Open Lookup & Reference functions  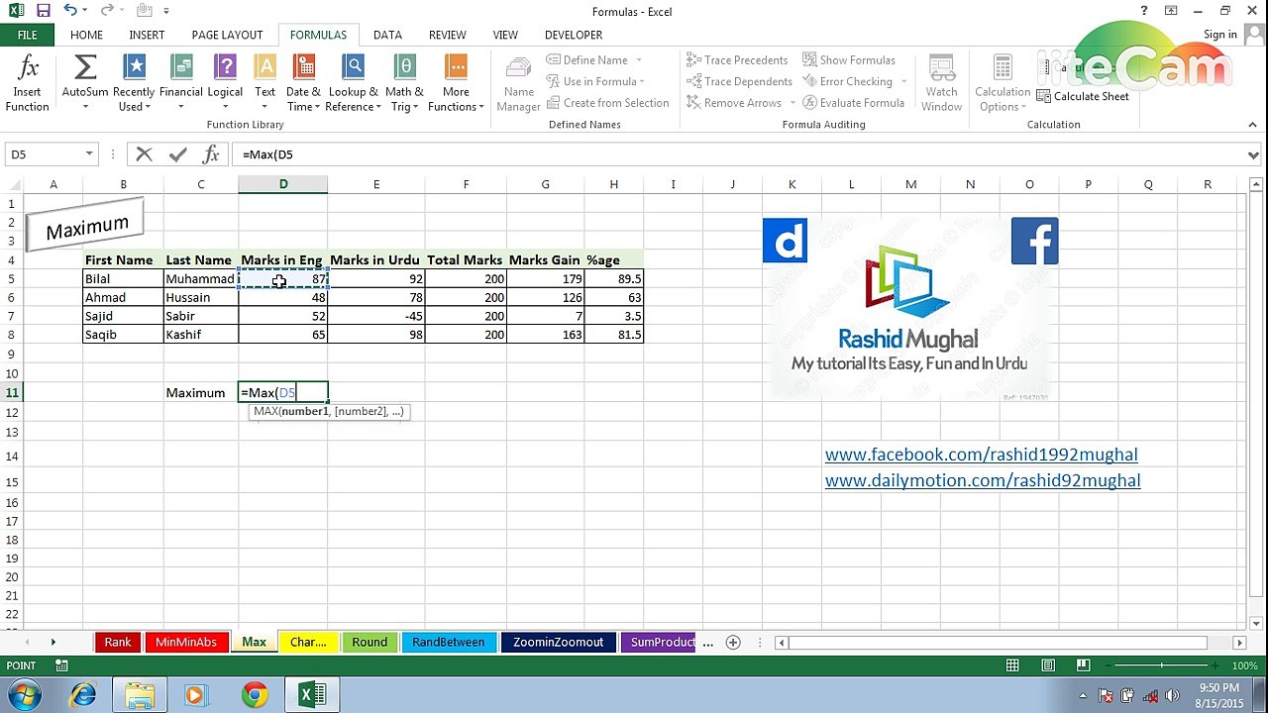(x=353, y=83)
